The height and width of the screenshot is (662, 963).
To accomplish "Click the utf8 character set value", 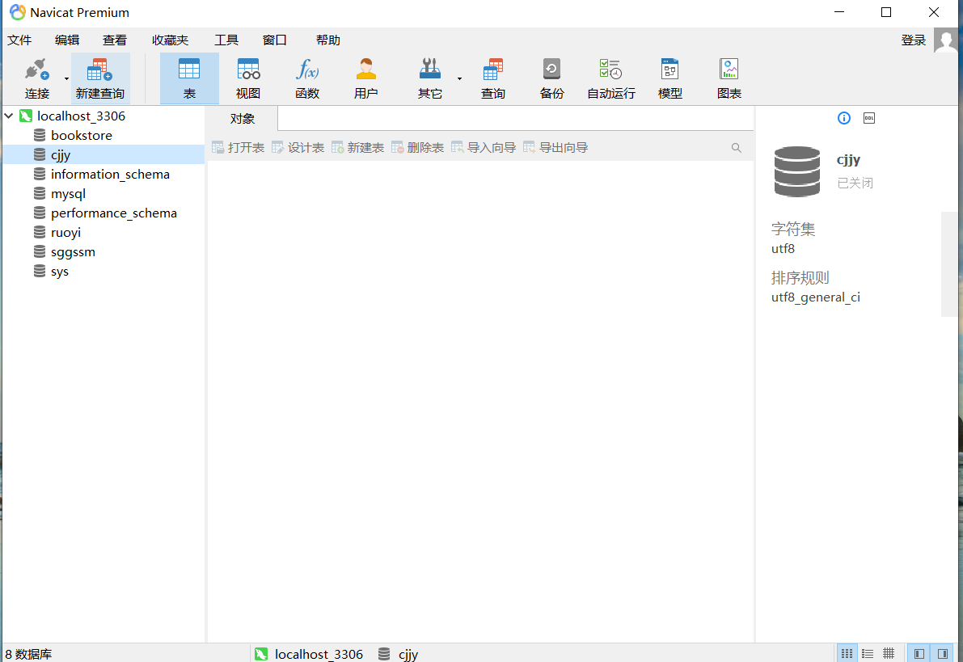I will (x=783, y=249).
